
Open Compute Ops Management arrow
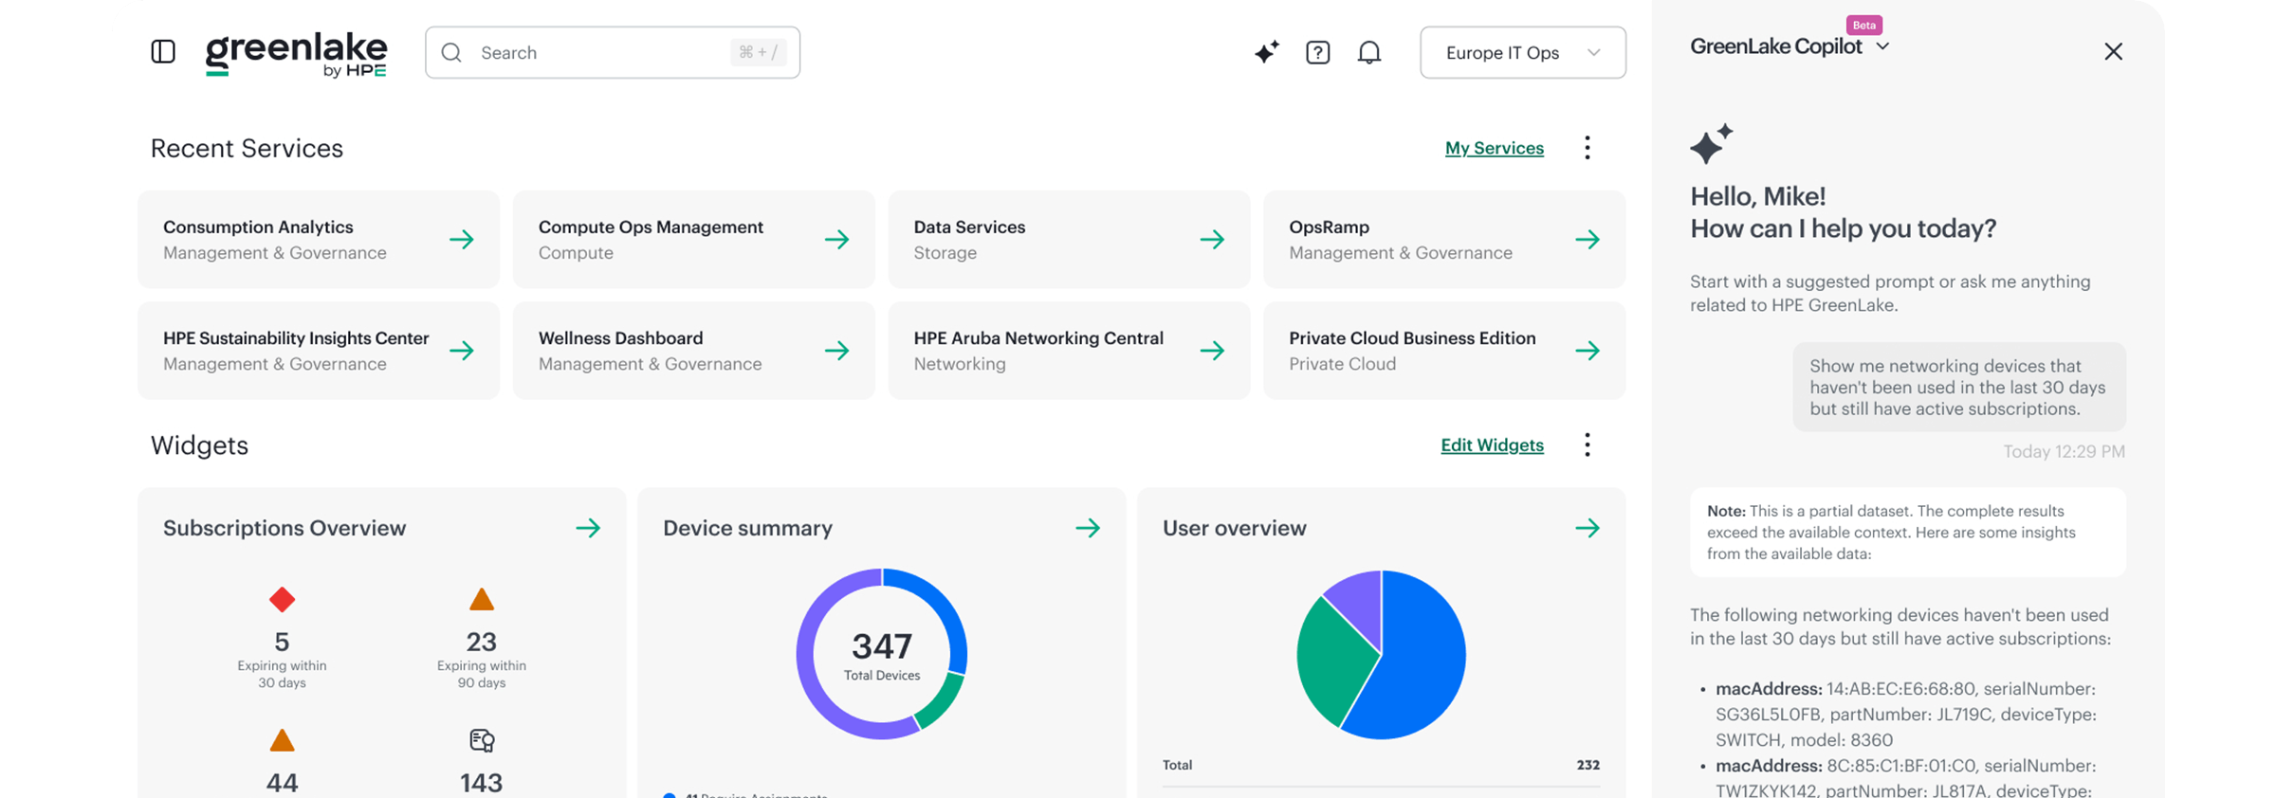(x=837, y=240)
